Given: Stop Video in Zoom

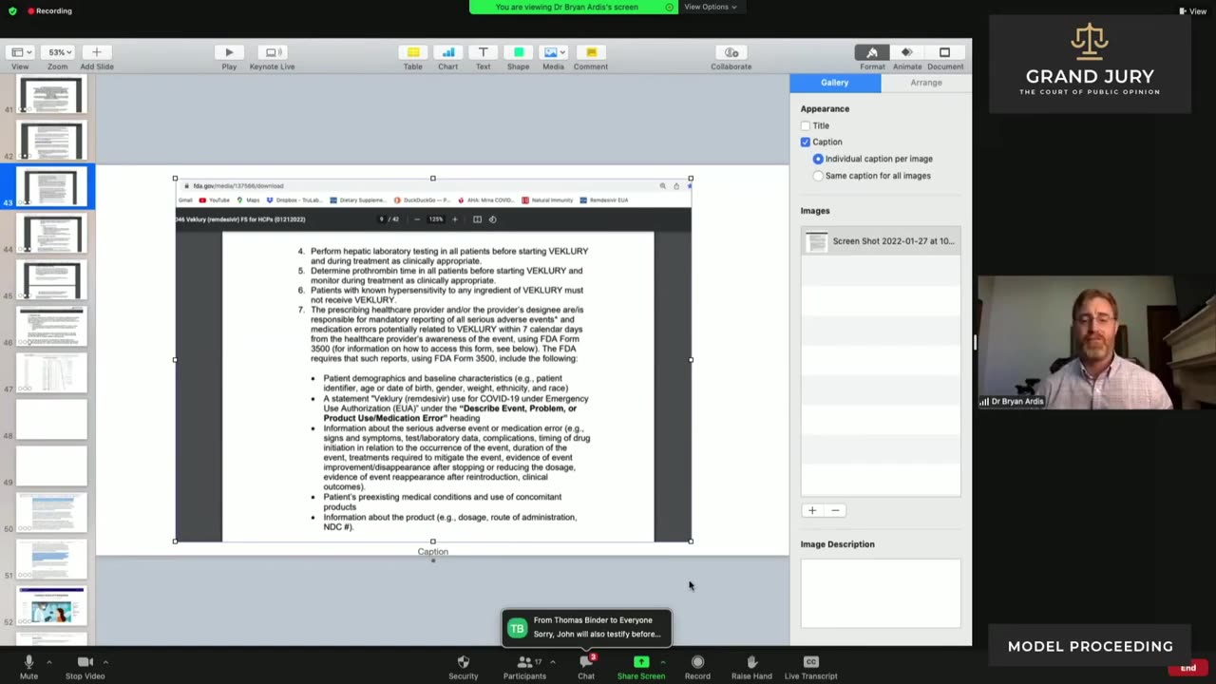Looking at the screenshot, I should pos(85,666).
